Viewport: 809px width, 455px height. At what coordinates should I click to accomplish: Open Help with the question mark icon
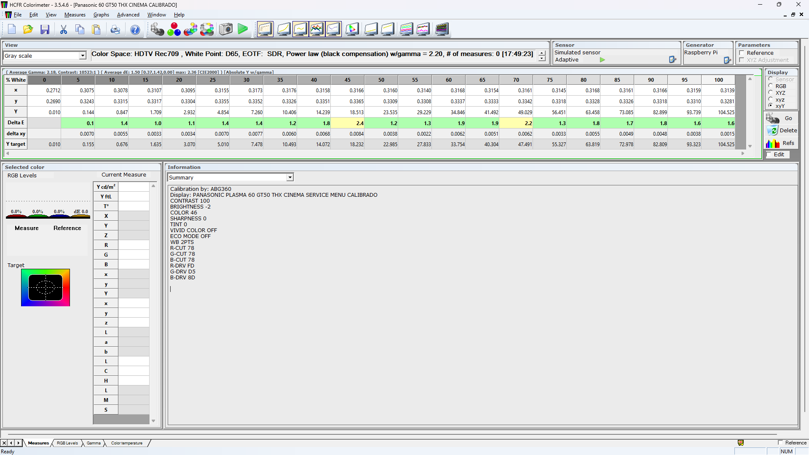point(135,29)
